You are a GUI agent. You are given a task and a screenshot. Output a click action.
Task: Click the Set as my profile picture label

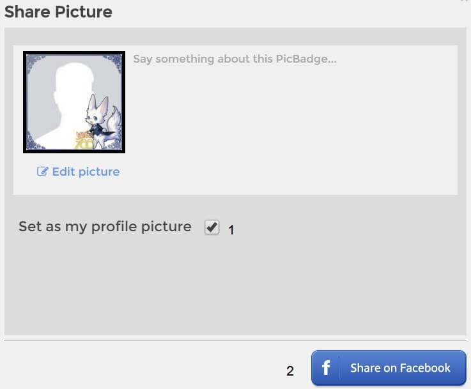click(x=105, y=227)
